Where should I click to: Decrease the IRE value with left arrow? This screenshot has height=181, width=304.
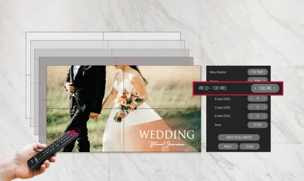tap(256, 88)
